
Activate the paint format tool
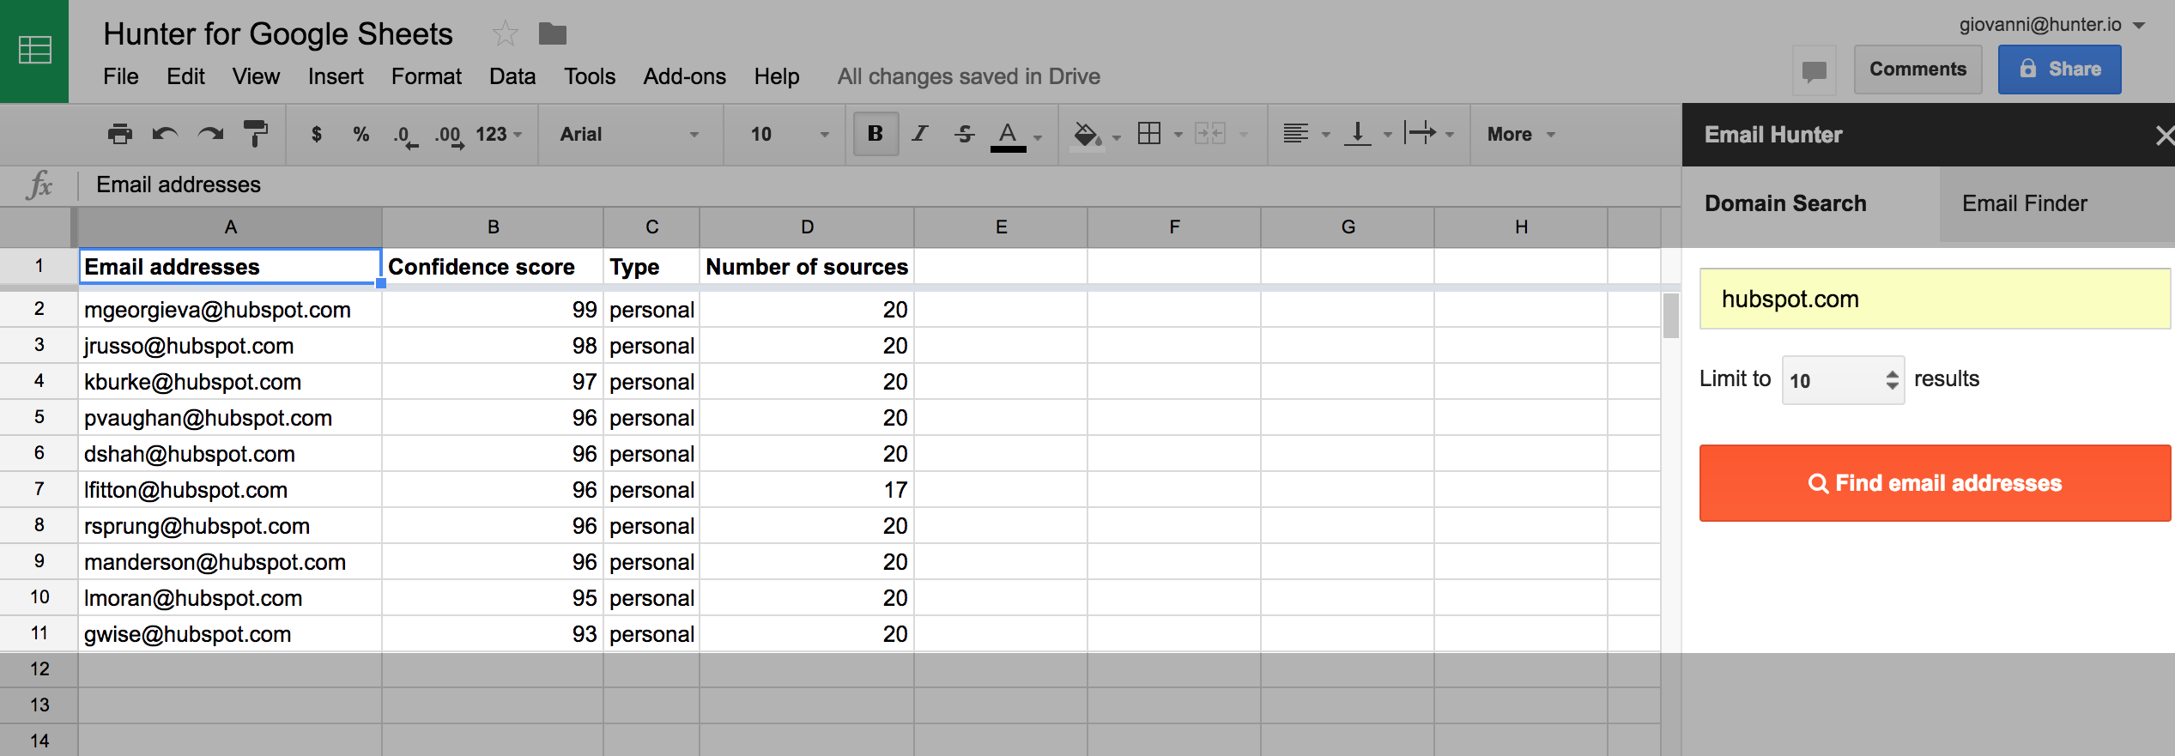[x=255, y=134]
